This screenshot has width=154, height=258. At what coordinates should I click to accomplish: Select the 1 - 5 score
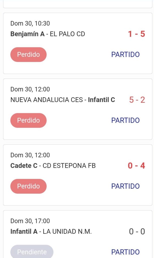[x=136, y=34]
